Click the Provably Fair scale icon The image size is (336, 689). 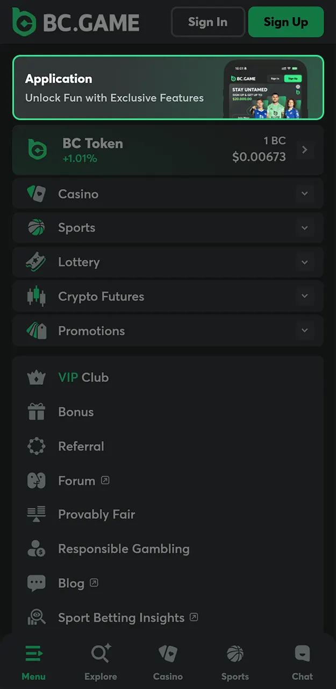(x=37, y=515)
